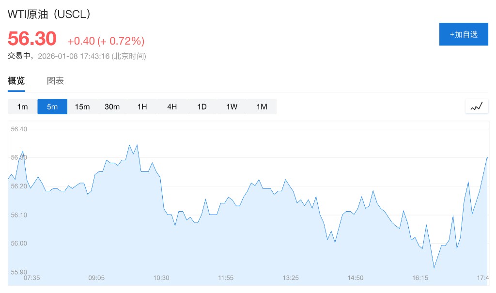Select the 5m time interval

coord(52,107)
